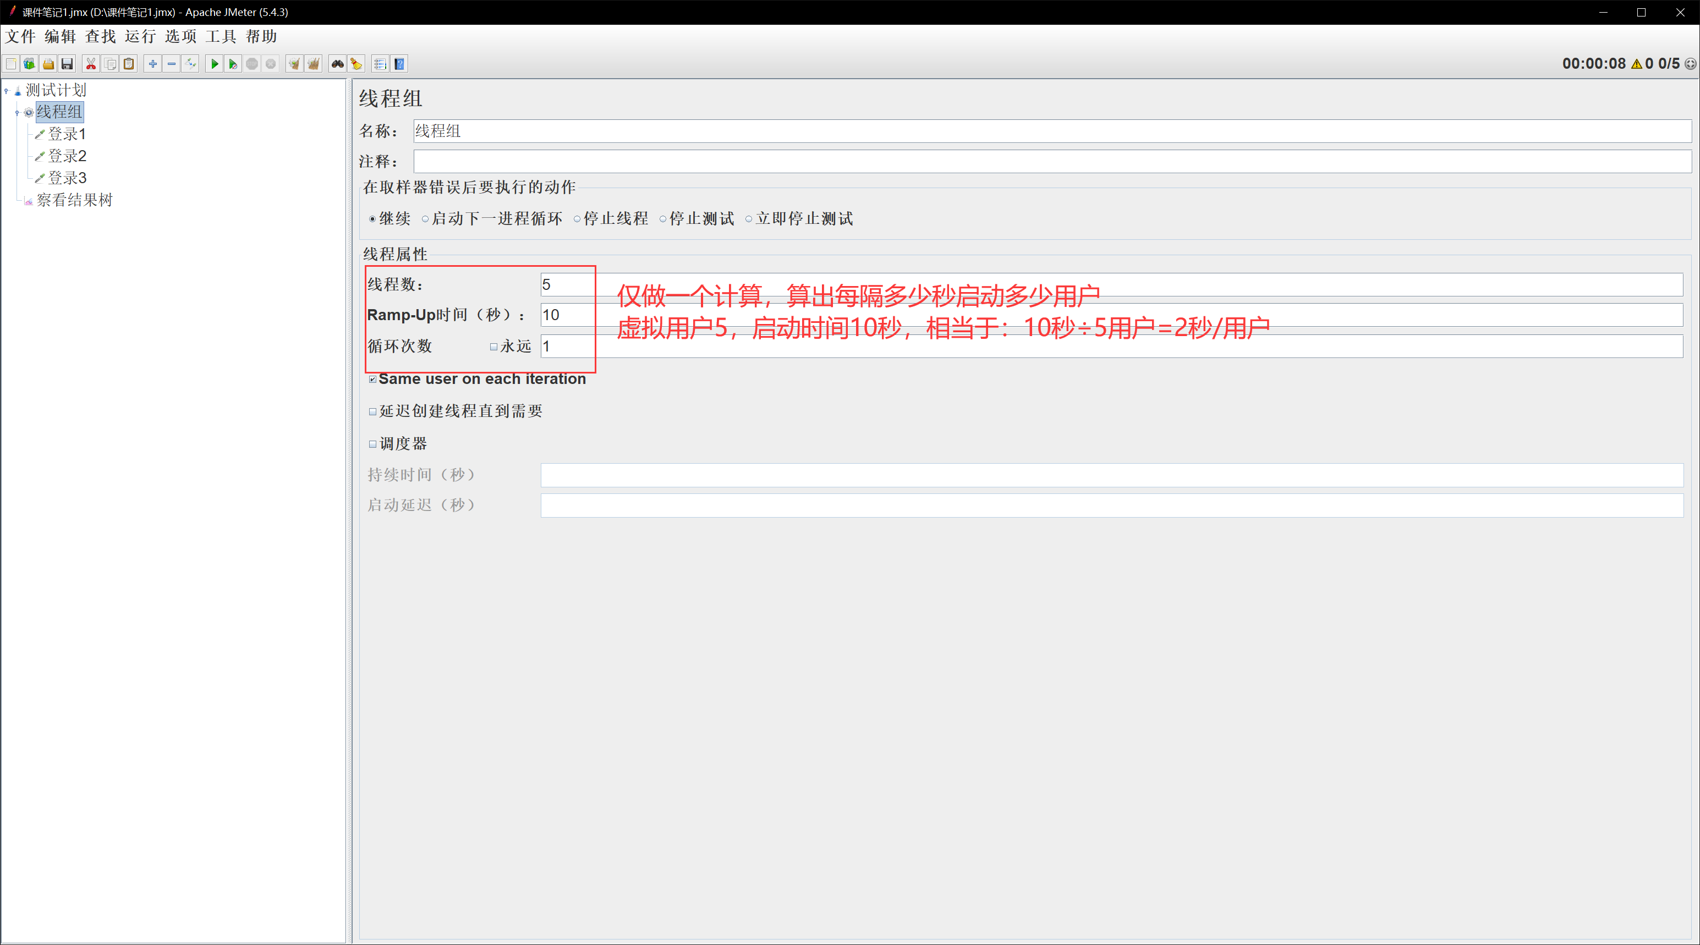The height and width of the screenshot is (945, 1700).
Task: Collapse the 测试计划 root node toggle
Action: point(7,90)
